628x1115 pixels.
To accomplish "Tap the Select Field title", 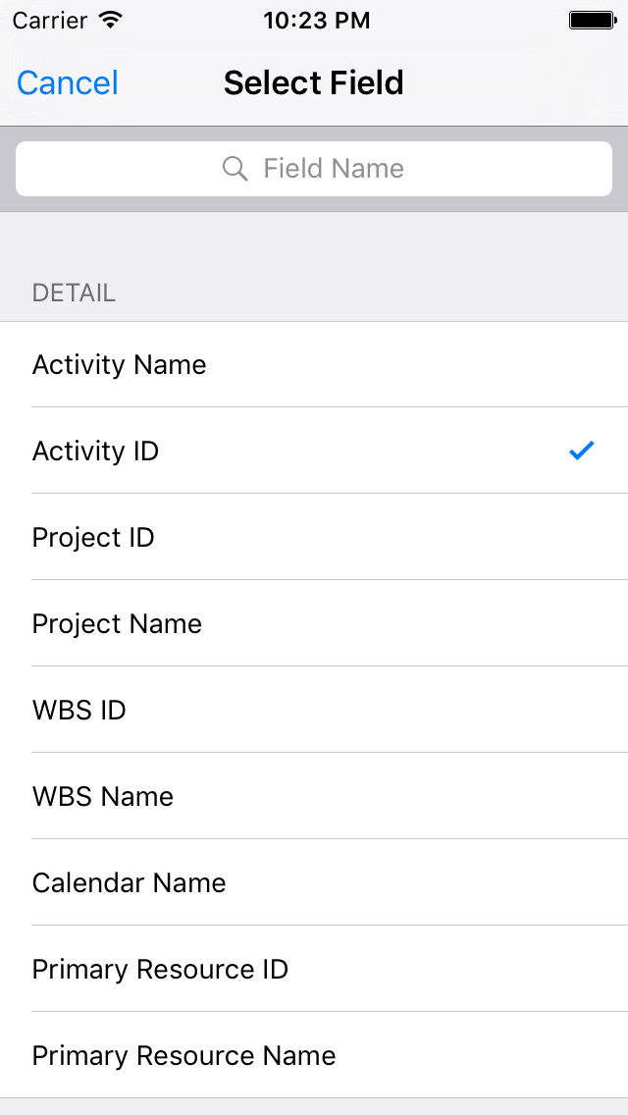I will point(314,83).
